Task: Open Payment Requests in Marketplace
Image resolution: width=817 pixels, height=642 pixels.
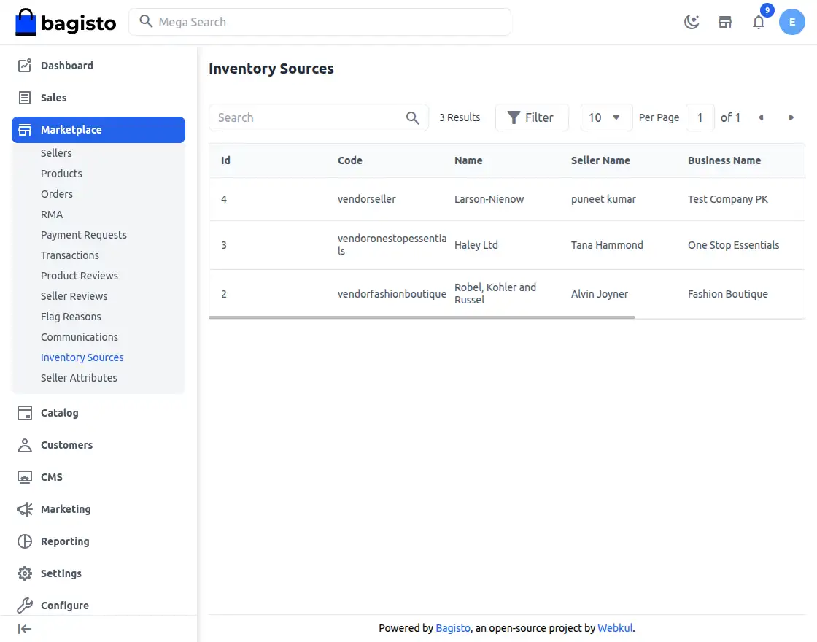Action: pyautogui.click(x=84, y=235)
